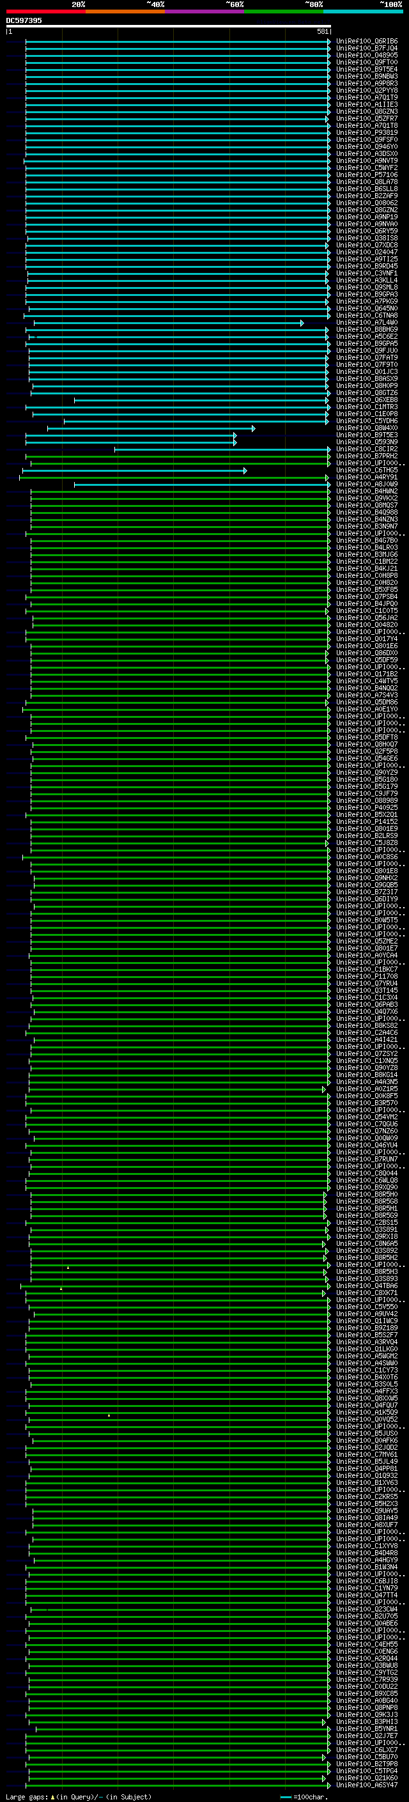Viewport: 409px width, 1802px height.
Task: Select hit label UniRef100_B3MJG6
Action: click(367, 555)
